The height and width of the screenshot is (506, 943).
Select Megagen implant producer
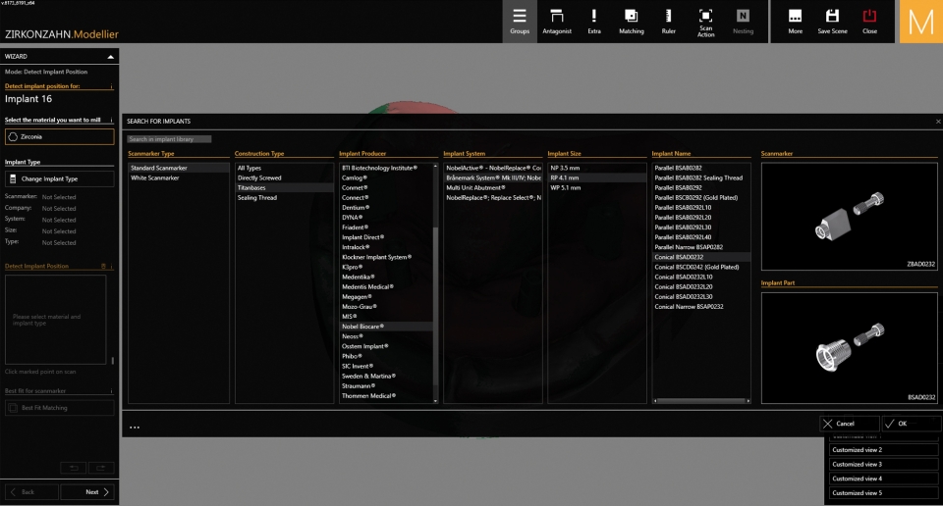pos(386,296)
